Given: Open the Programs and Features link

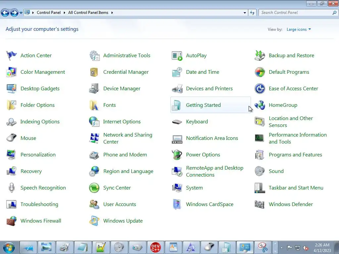Looking at the screenshot, I should click(x=295, y=155).
